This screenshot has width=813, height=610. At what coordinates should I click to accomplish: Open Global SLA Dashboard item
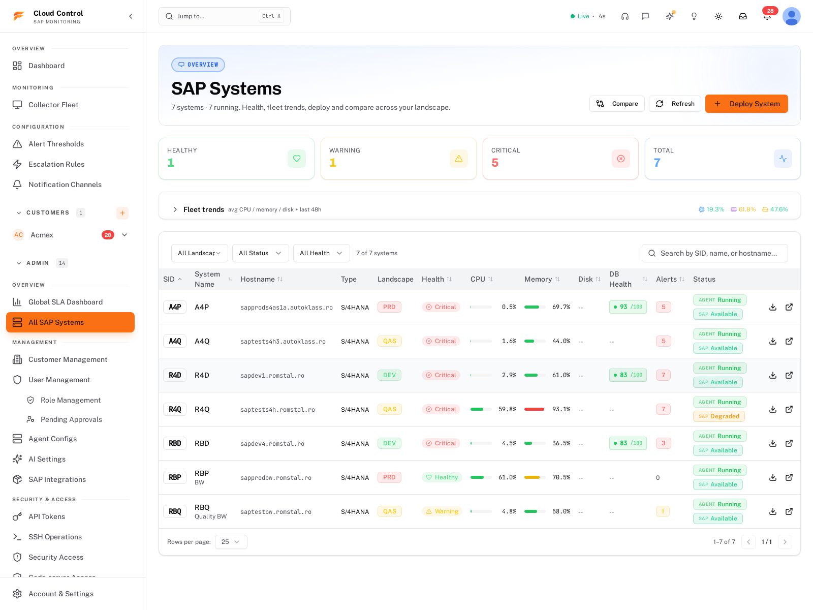70,302
